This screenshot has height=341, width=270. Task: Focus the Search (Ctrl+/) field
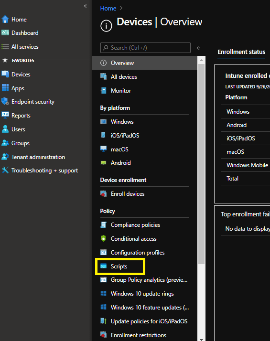(145, 48)
